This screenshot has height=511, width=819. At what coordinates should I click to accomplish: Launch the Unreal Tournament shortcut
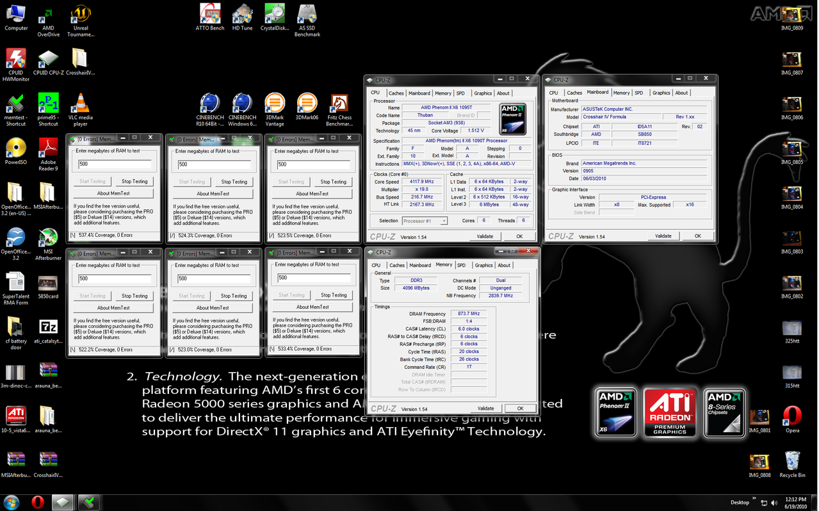pyautogui.click(x=80, y=21)
